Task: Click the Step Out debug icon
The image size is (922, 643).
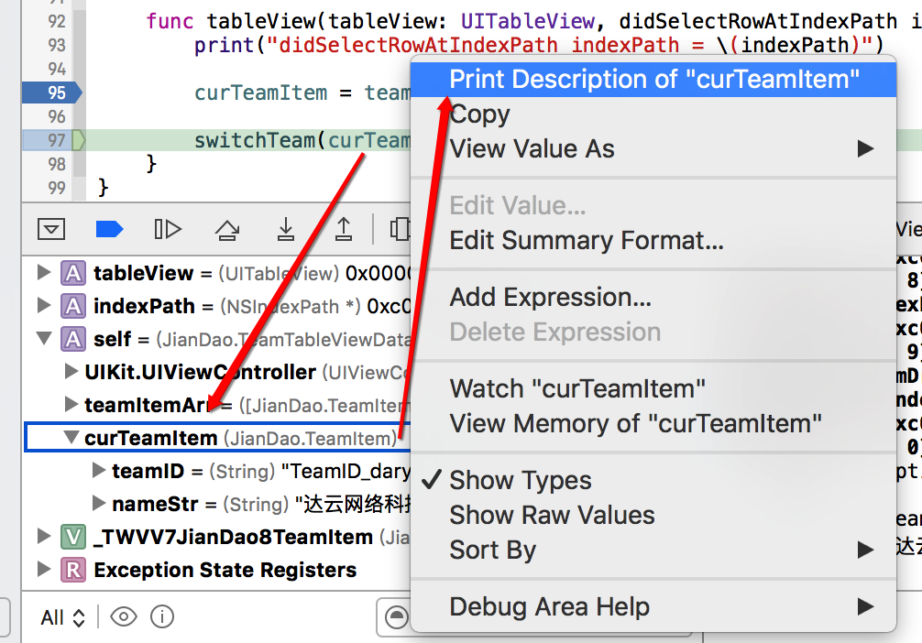Action: tap(344, 229)
